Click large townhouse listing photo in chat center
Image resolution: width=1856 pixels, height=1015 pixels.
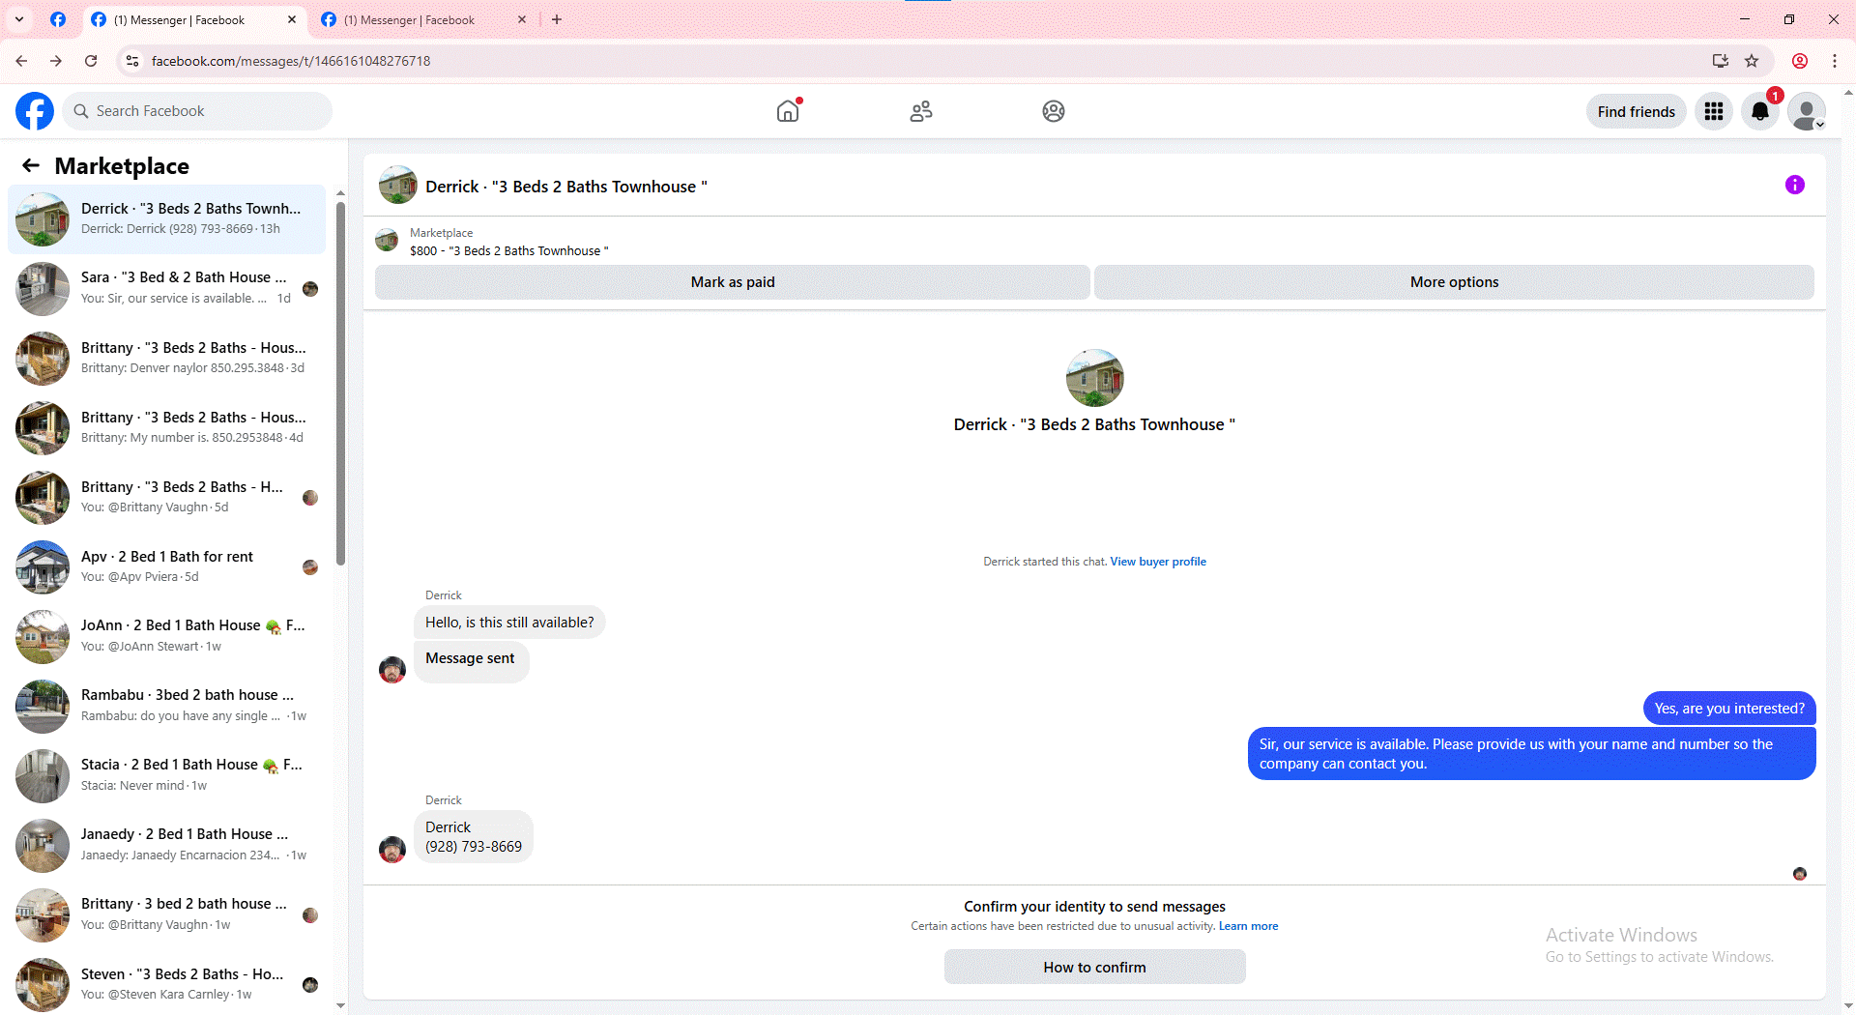click(1094, 378)
